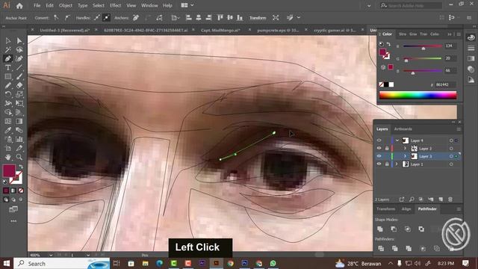Viewport: 478px width, 269px height.
Task: Open the Pathfinder panel options menu
Action: (459, 209)
